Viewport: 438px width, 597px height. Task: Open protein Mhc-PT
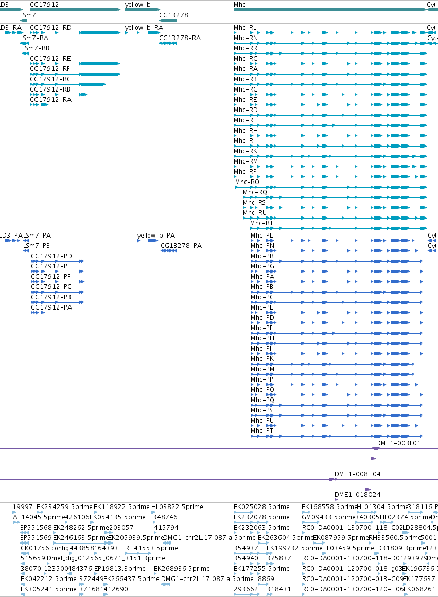(x=262, y=431)
